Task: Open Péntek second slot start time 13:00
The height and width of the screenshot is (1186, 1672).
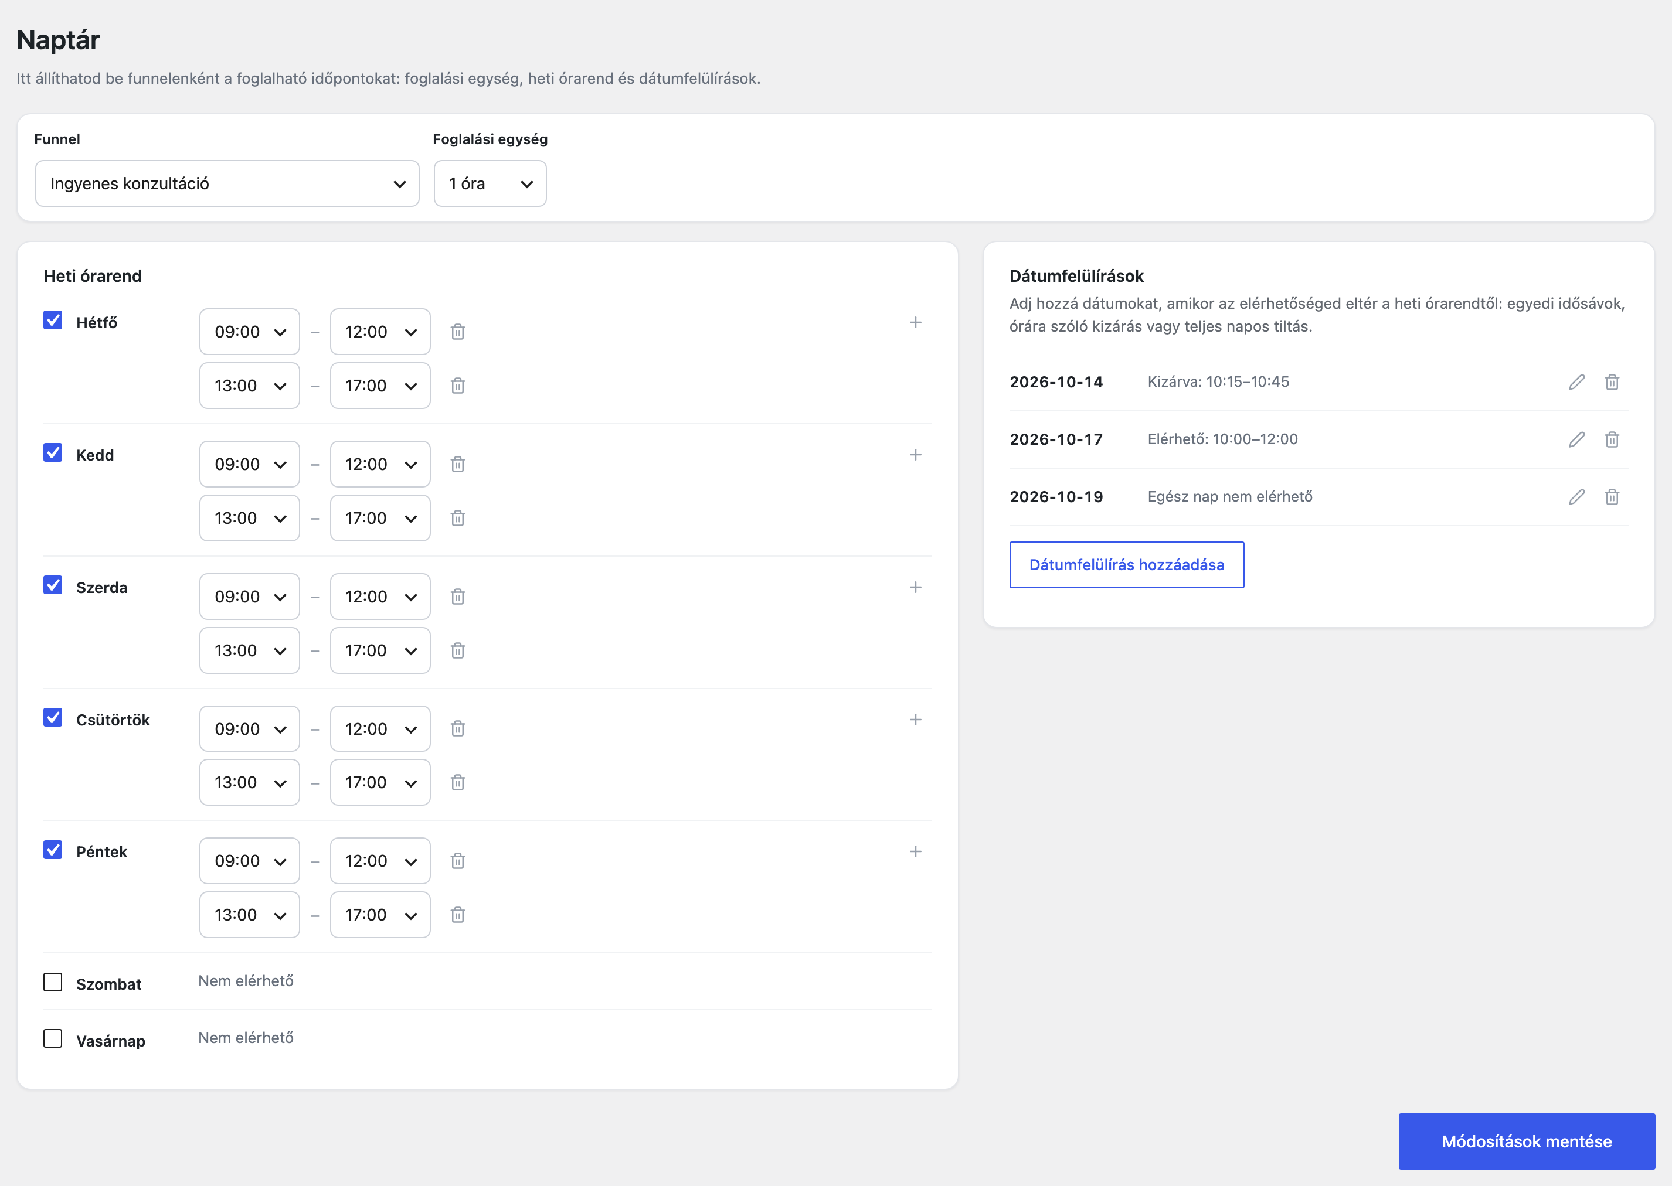Action: click(250, 914)
